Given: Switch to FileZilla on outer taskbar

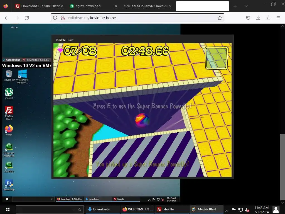Looking at the screenshot, I should coord(172,209).
